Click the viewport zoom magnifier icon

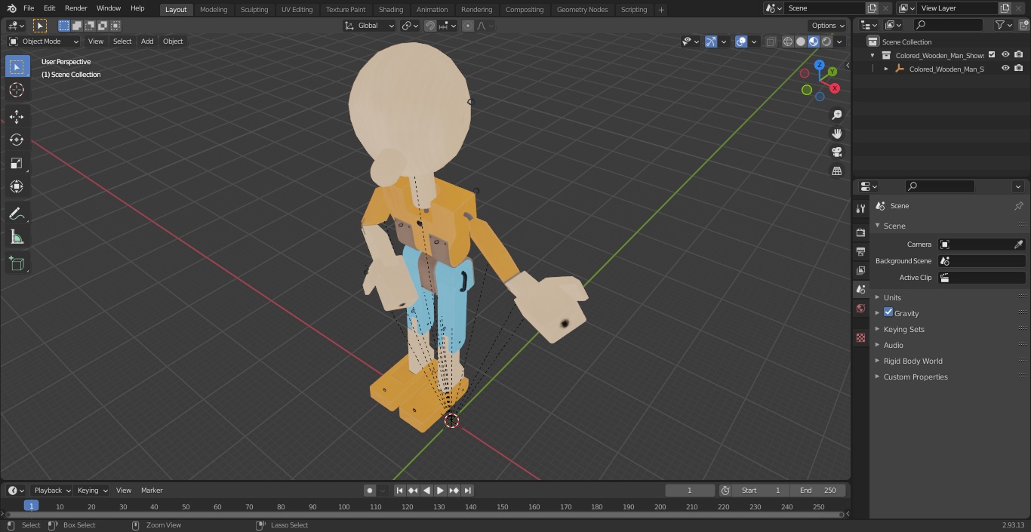tap(837, 115)
